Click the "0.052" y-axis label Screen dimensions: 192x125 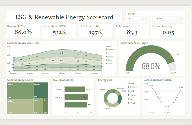coord(146,107)
